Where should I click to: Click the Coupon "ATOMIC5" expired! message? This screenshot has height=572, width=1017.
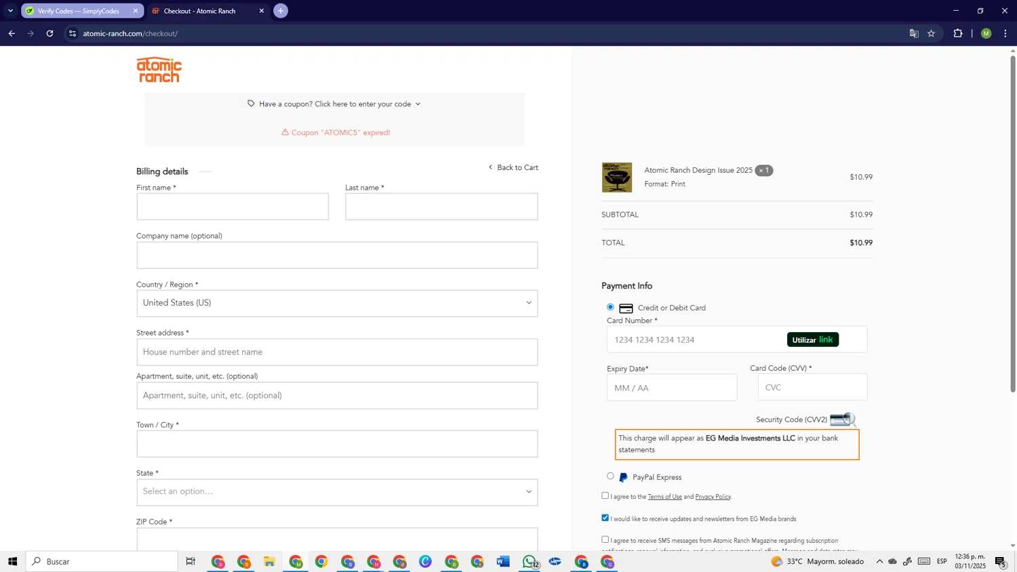(336, 132)
